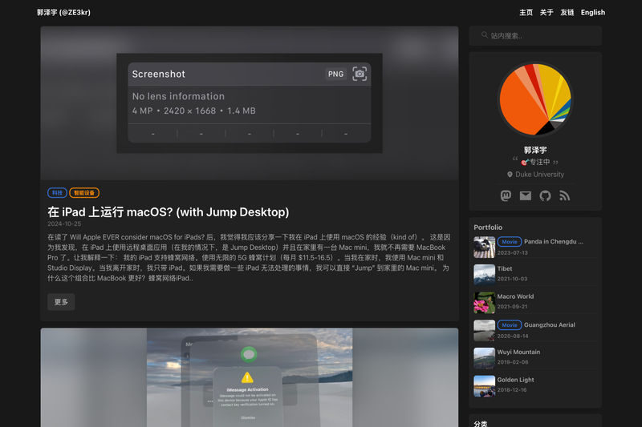Click the search magnifier icon
Screen dimensions: 642x427
coord(485,35)
